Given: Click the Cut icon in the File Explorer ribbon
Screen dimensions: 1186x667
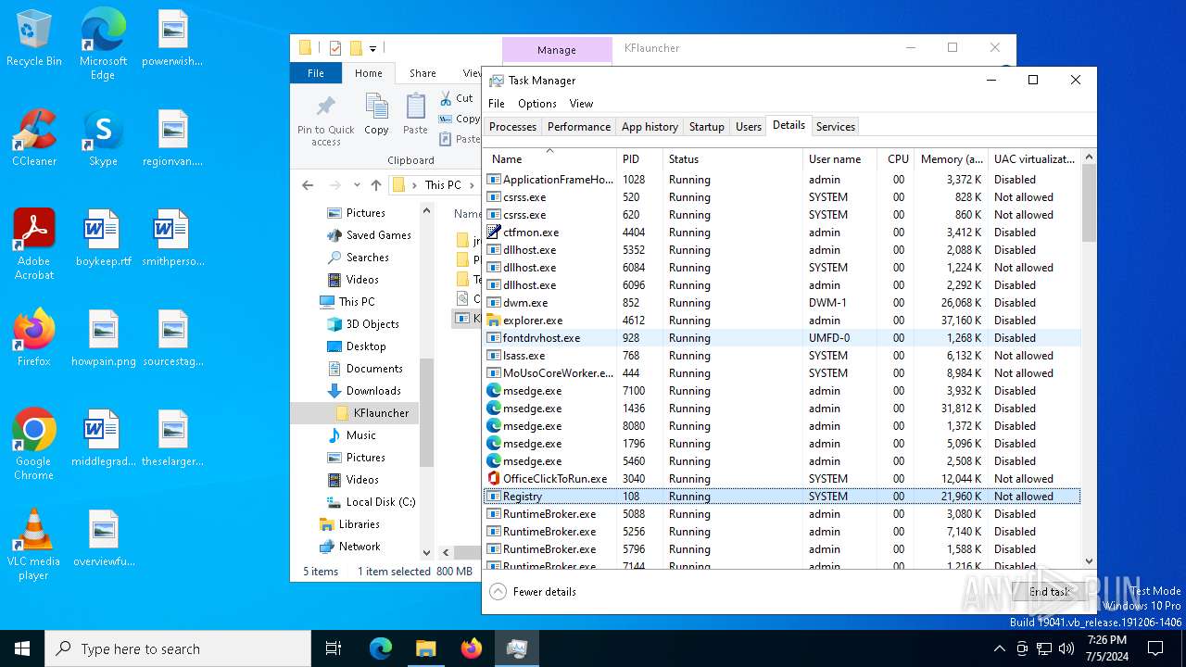Looking at the screenshot, I should tap(456, 98).
